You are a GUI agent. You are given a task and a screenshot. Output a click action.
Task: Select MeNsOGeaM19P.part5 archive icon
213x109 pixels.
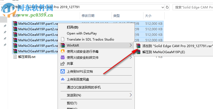[x=15, y=46]
